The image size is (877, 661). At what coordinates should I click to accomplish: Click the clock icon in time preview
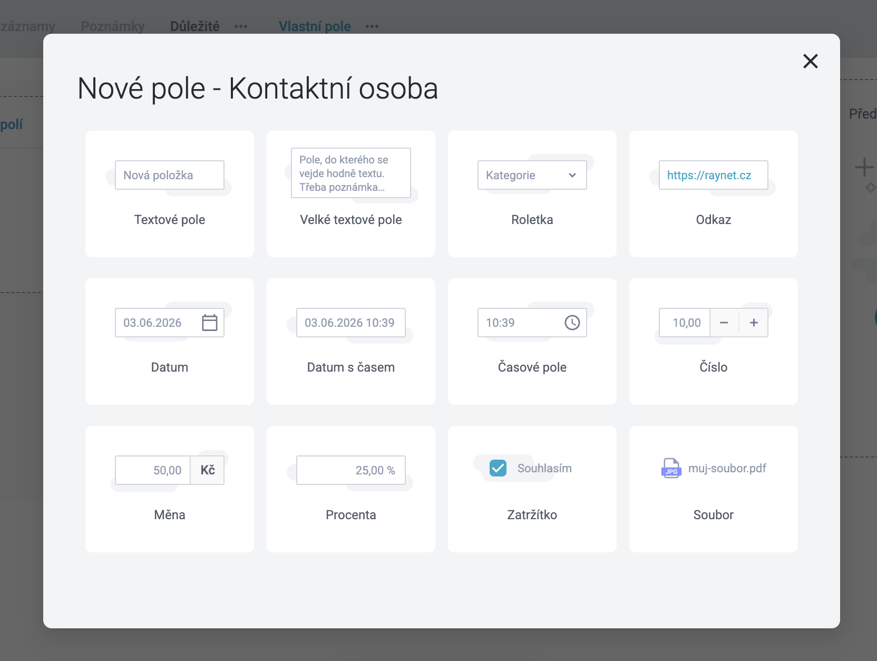tap(572, 323)
